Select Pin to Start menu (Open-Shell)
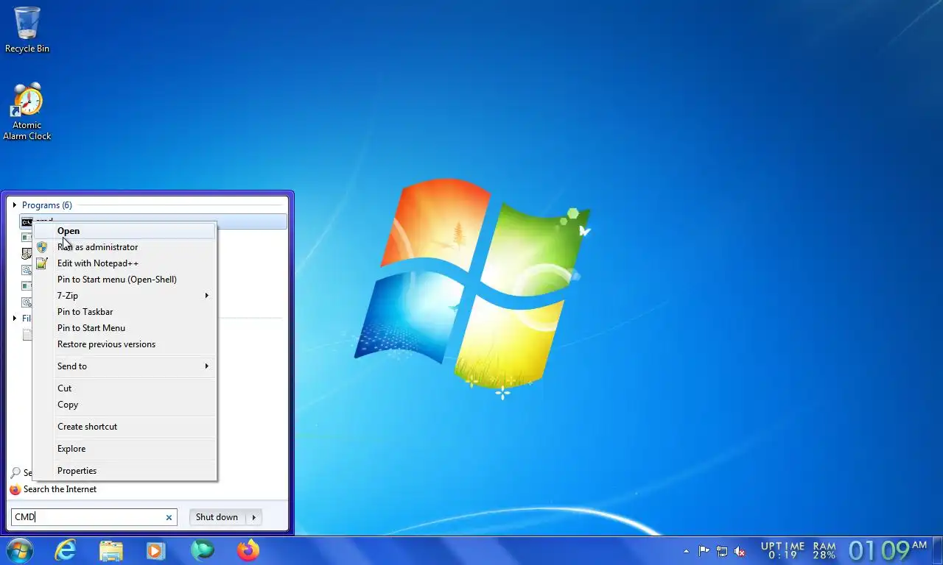This screenshot has height=565, width=943. click(125, 280)
